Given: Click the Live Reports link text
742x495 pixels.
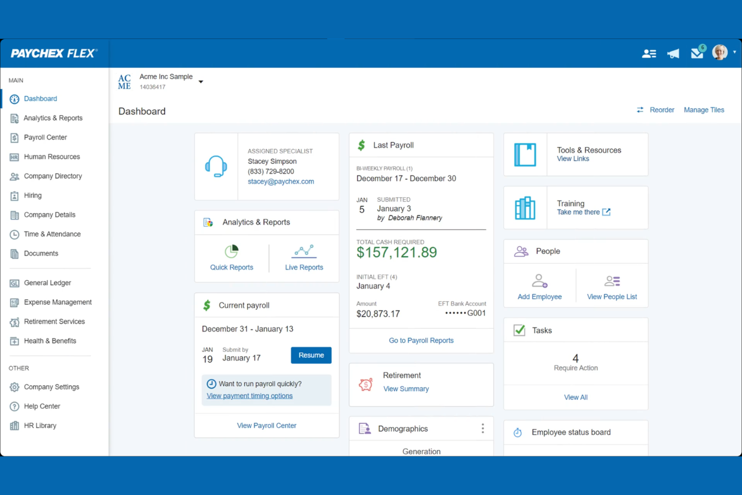Looking at the screenshot, I should click(x=304, y=267).
